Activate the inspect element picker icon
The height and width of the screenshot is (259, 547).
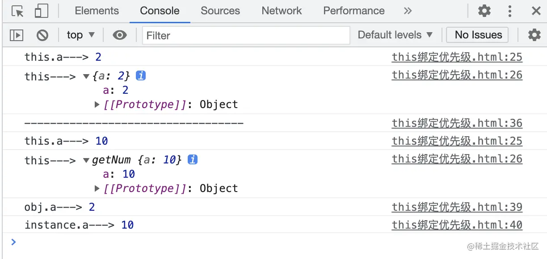pyautogui.click(x=17, y=11)
